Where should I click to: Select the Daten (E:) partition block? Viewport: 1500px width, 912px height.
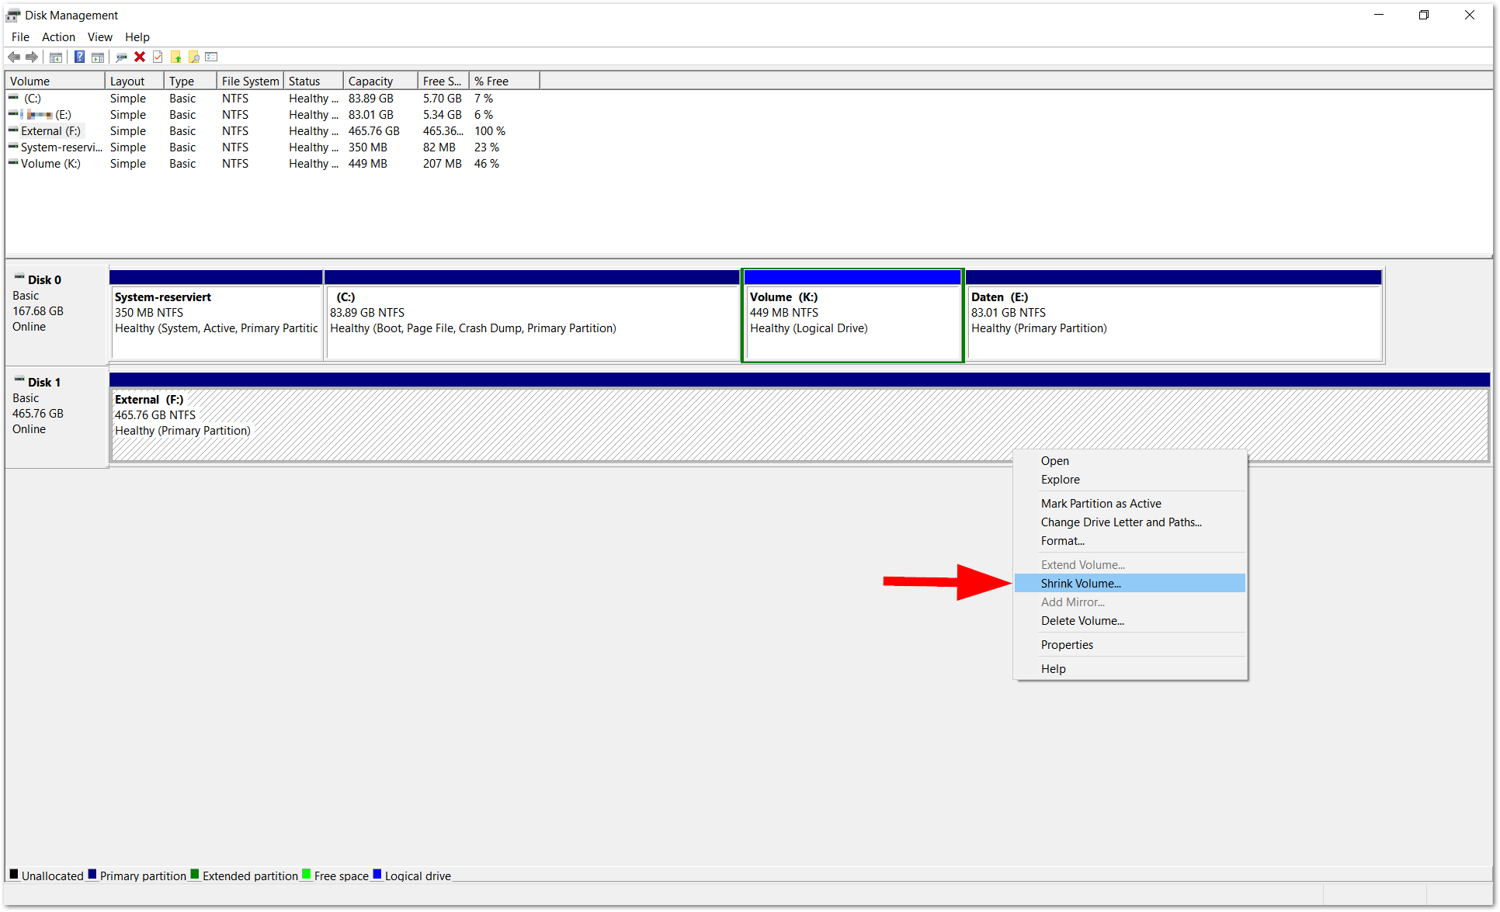point(1172,318)
